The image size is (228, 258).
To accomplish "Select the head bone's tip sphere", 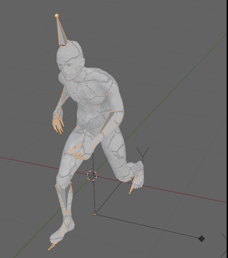I will [57, 15].
